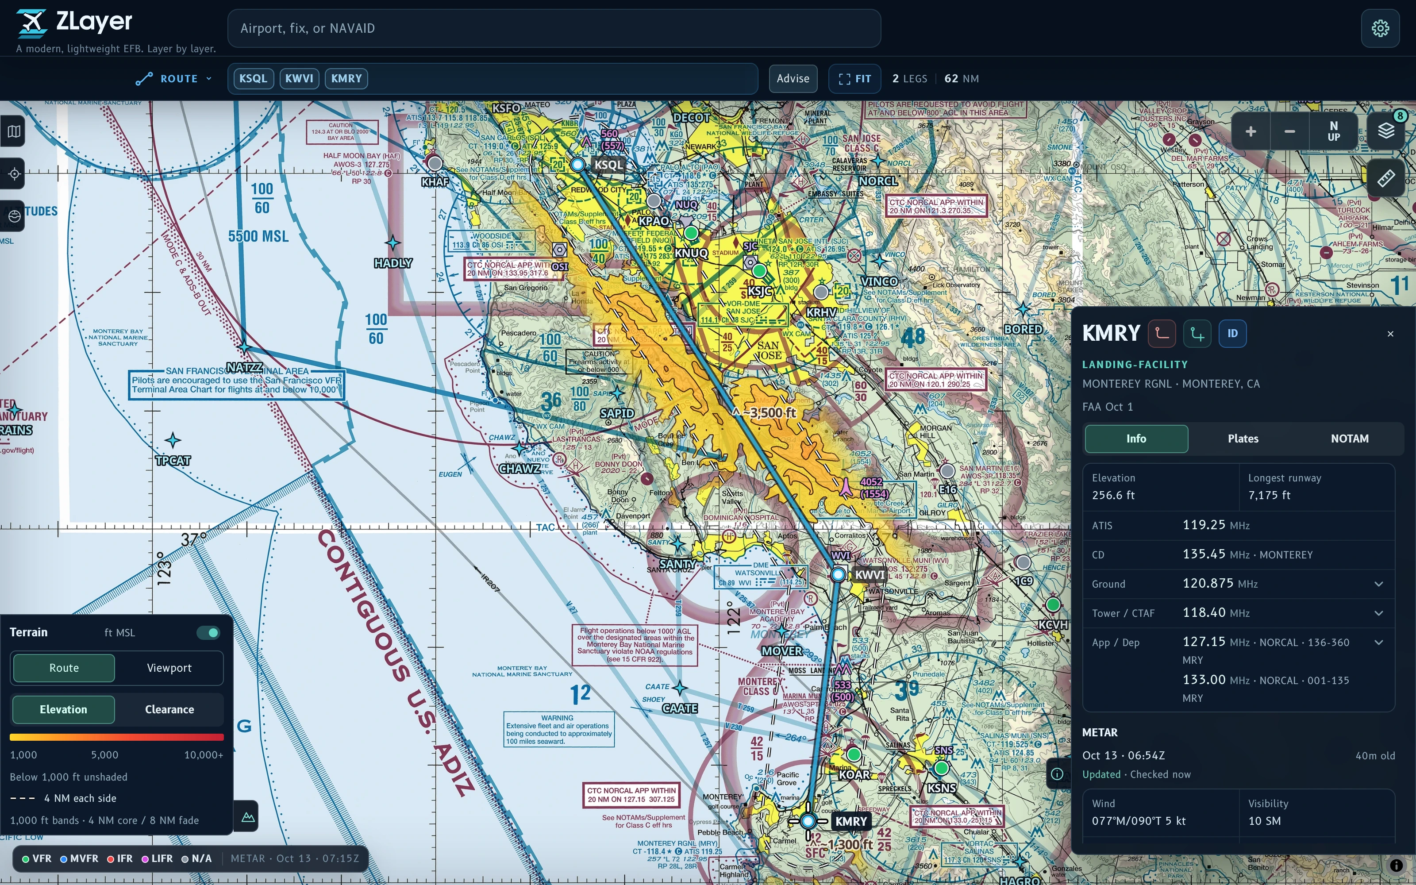The width and height of the screenshot is (1416, 885).
Task: Select the KWVI route chip
Action: 299,78
